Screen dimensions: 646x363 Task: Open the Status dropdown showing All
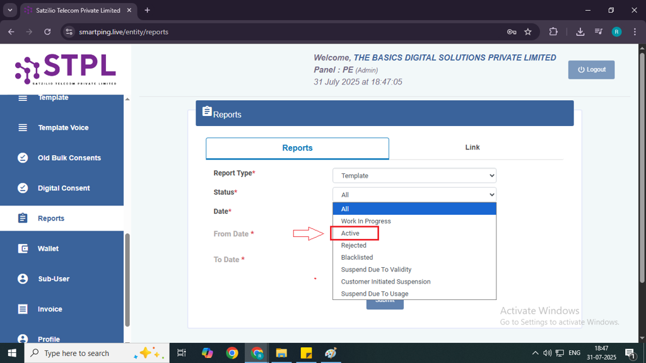[414, 195]
